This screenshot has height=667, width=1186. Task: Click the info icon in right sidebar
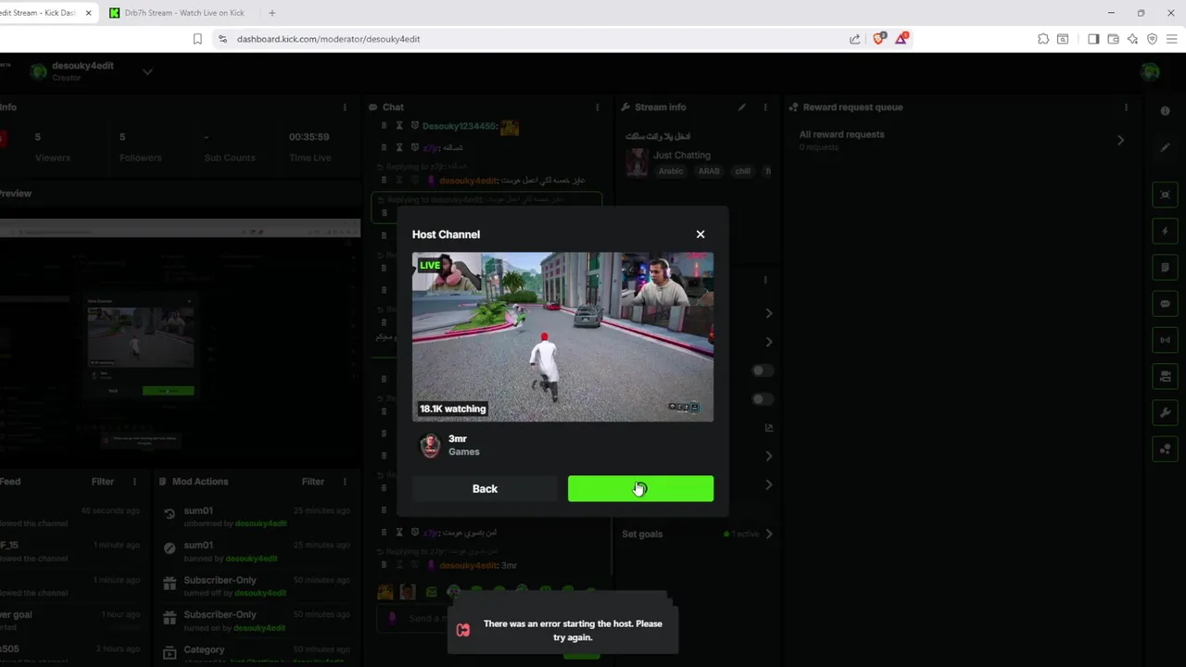point(1165,111)
